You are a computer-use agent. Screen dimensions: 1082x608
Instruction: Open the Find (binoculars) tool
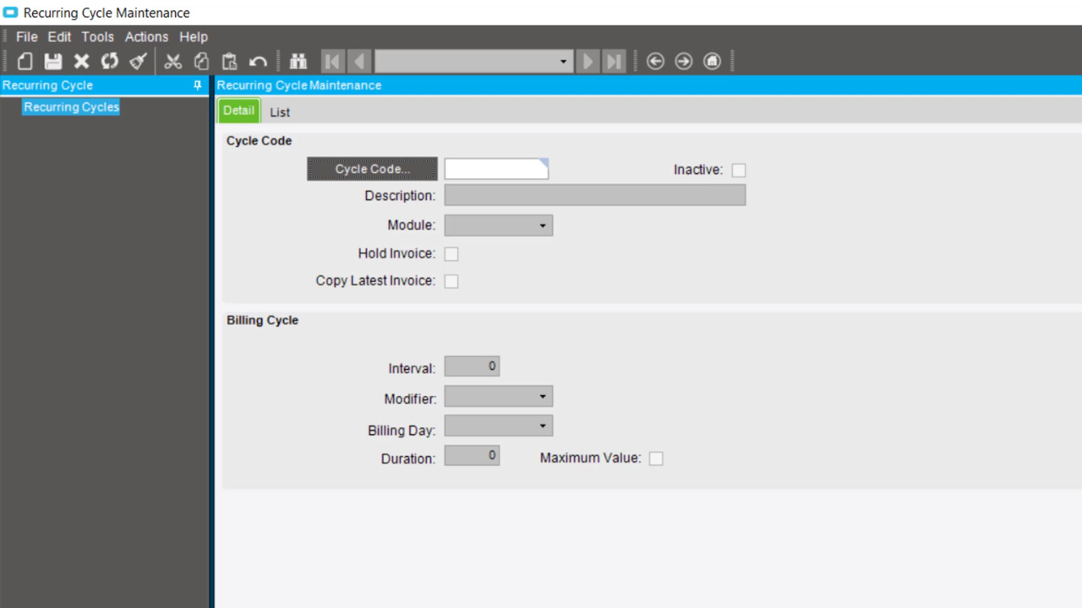(x=298, y=61)
